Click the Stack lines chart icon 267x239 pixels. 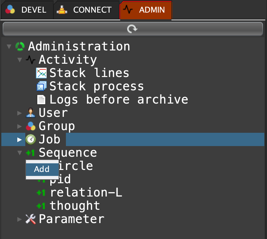pos(41,73)
